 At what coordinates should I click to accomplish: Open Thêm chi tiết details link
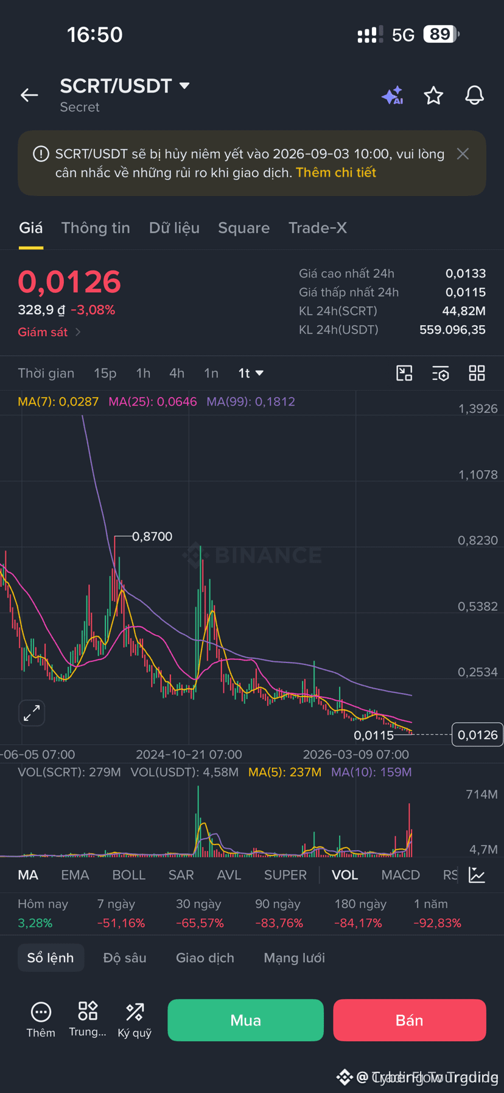pos(336,172)
